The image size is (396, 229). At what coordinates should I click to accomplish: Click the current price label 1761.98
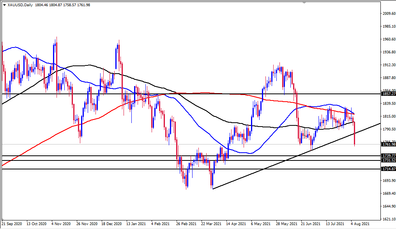click(x=389, y=144)
